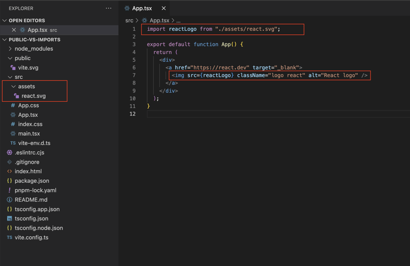Open the Explorer more actions ellipsis
Screen dimensions: 410x266
tap(109, 8)
